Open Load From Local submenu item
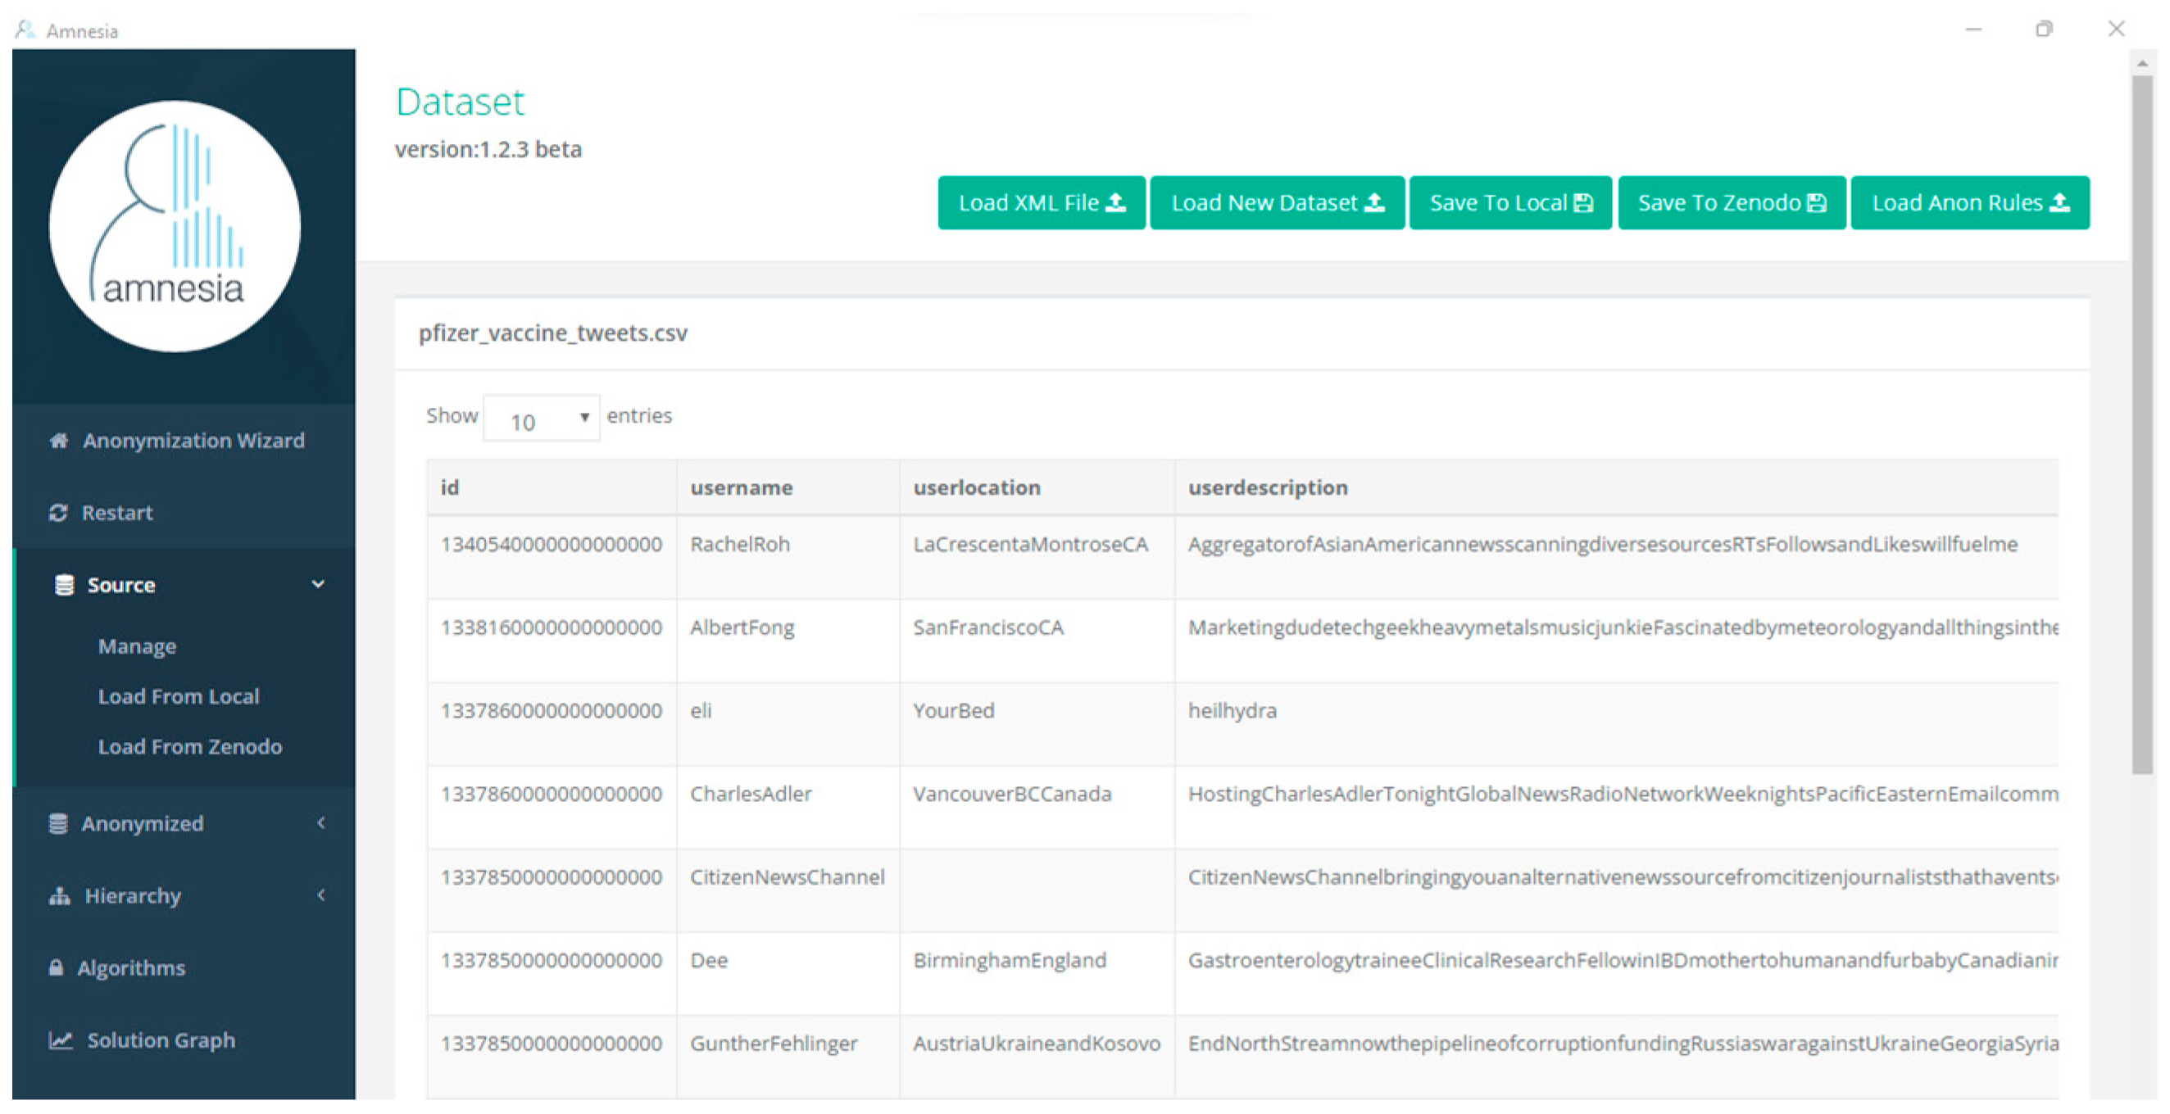This screenshot has width=2170, height=1114. pos(179,696)
